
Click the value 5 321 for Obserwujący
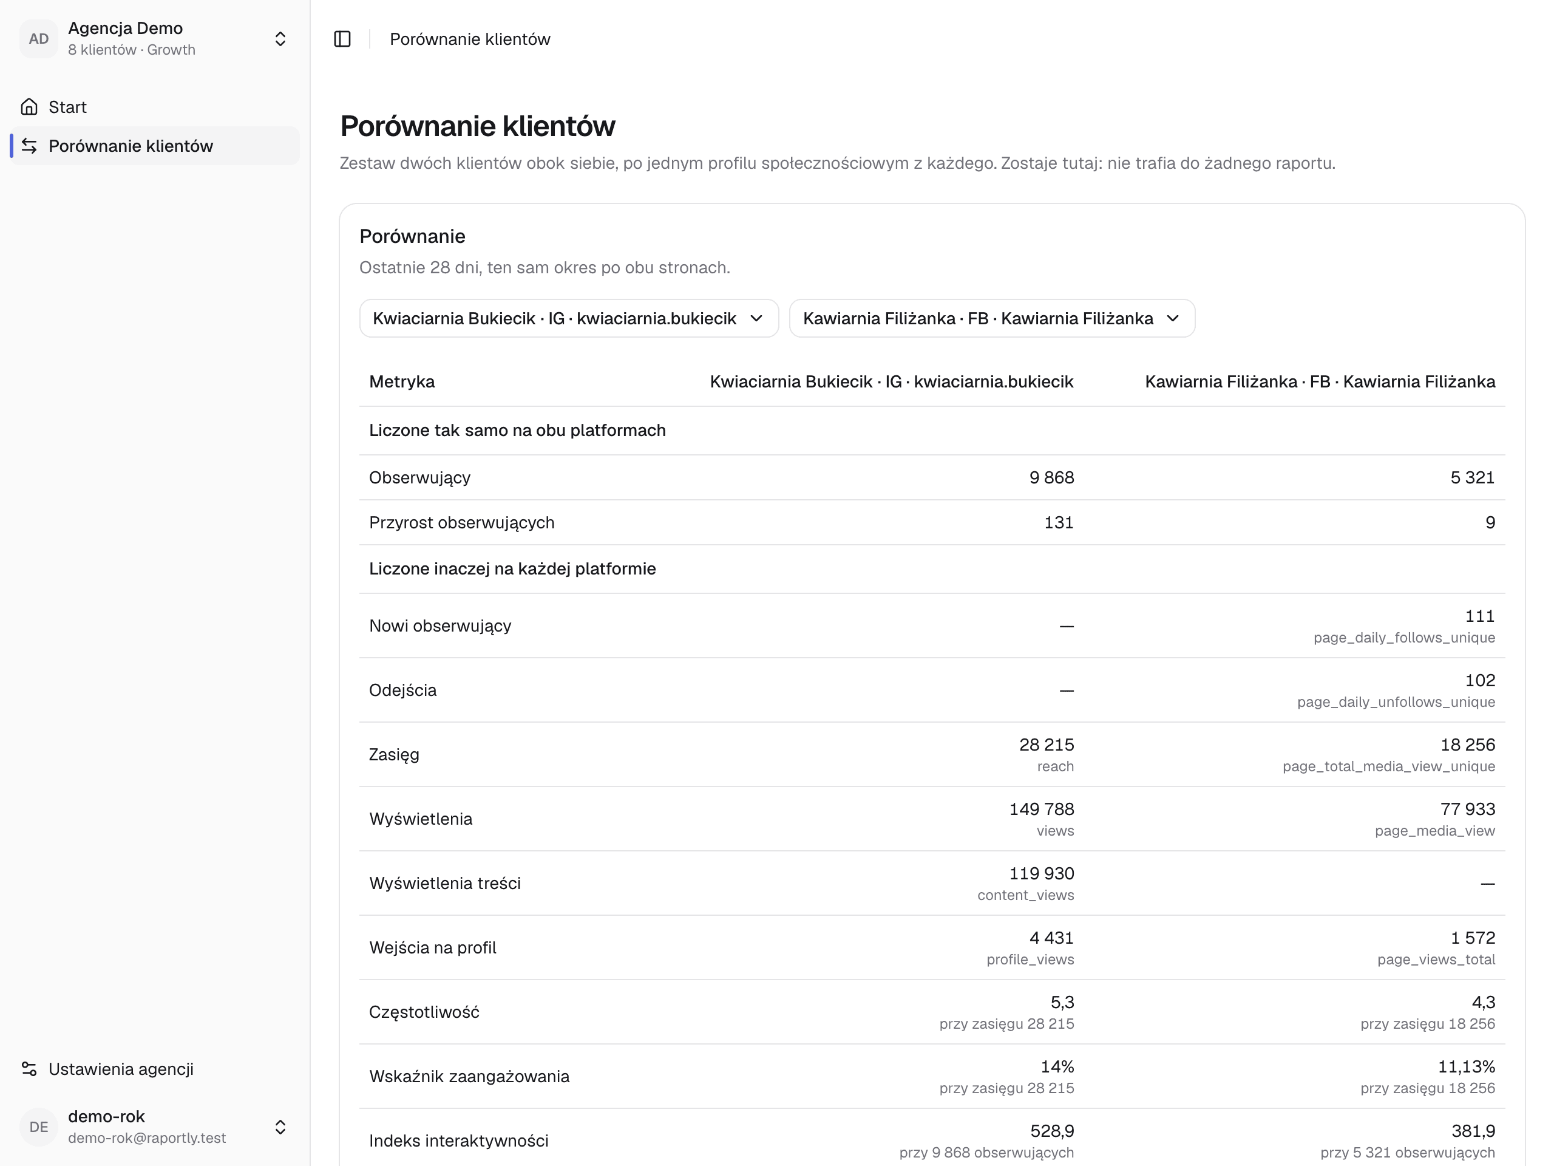tap(1473, 478)
